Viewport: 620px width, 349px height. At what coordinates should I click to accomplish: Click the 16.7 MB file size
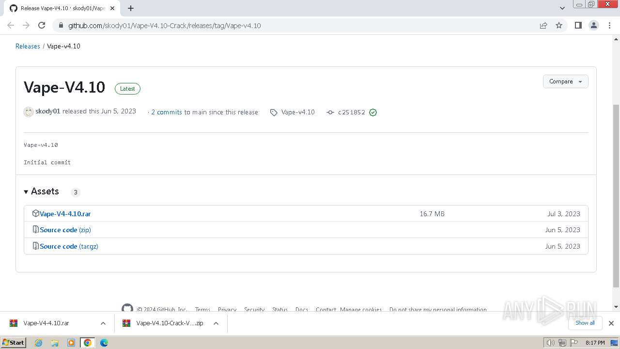432,214
